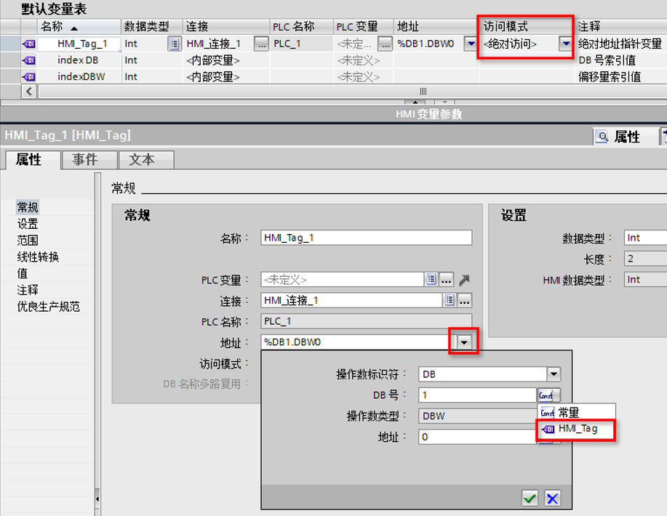Choose 常量 from the popup list

tap(568, 412)
